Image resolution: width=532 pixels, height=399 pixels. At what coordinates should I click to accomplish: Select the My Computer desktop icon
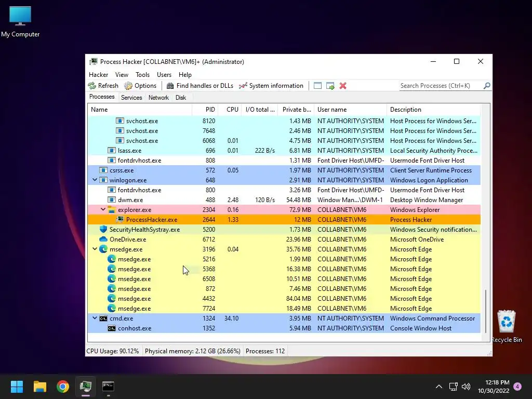point(20,22)
